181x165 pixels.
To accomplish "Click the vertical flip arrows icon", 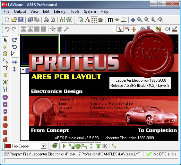I will (14, 69).
